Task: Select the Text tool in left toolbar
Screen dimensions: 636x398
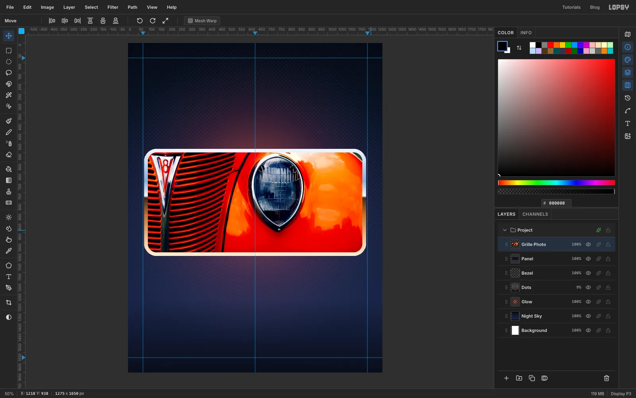Action: click(x=9, y=277)
